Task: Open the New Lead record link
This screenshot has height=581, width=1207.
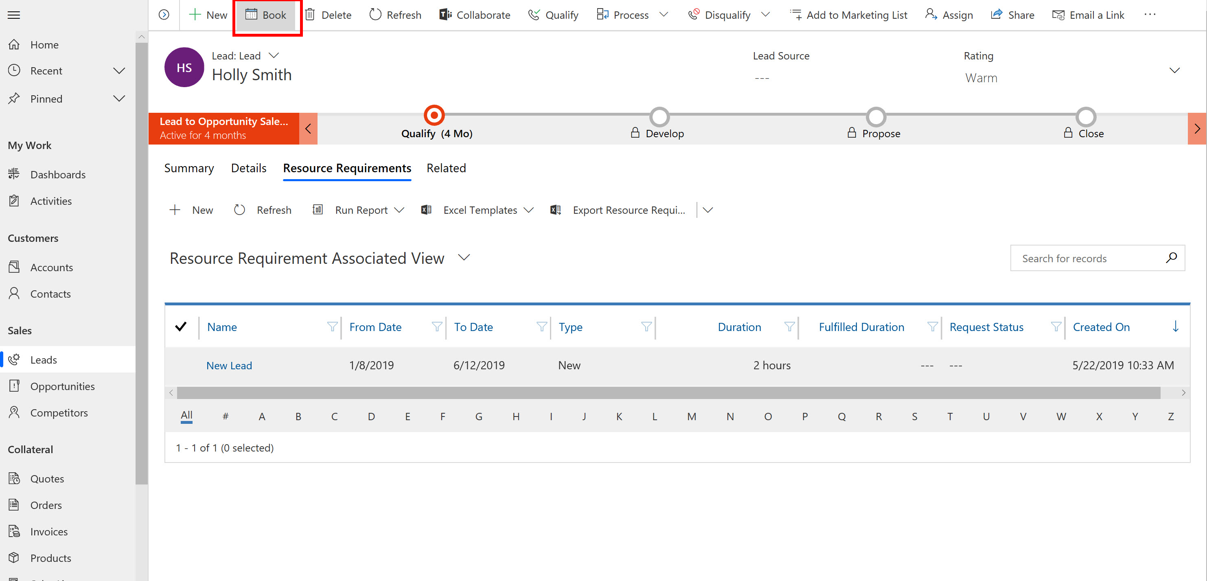Action: [229, 366]
